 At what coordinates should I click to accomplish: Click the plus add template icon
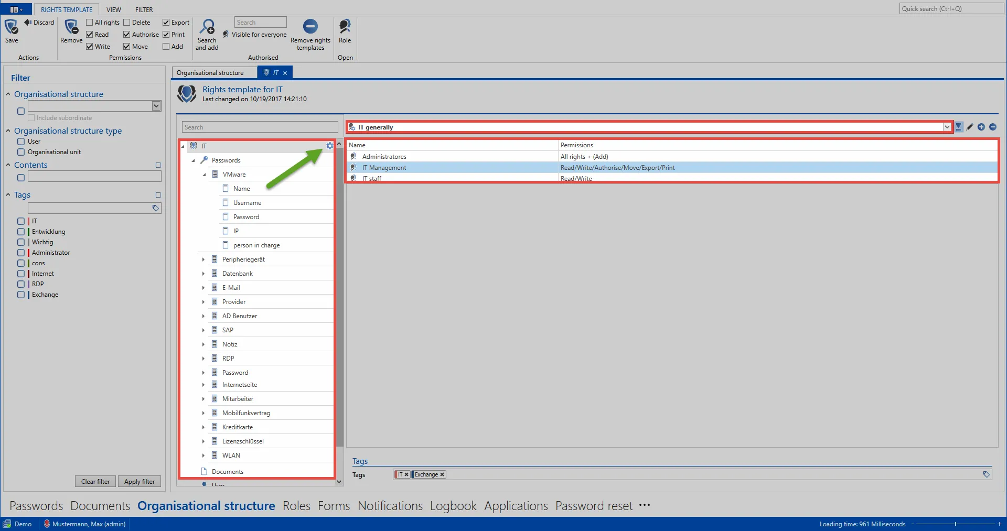(981, 127)
